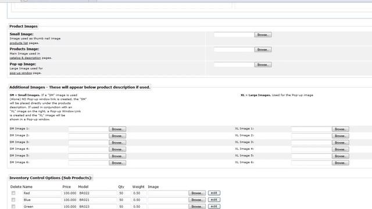Screen dimensions: 372x209
Task: Check the Delete box for Blue
Action: click(x=13, y=200)
